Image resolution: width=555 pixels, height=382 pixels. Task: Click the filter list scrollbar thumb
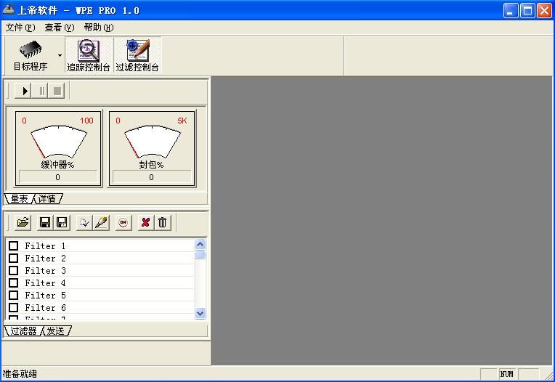tap(200, 255)
